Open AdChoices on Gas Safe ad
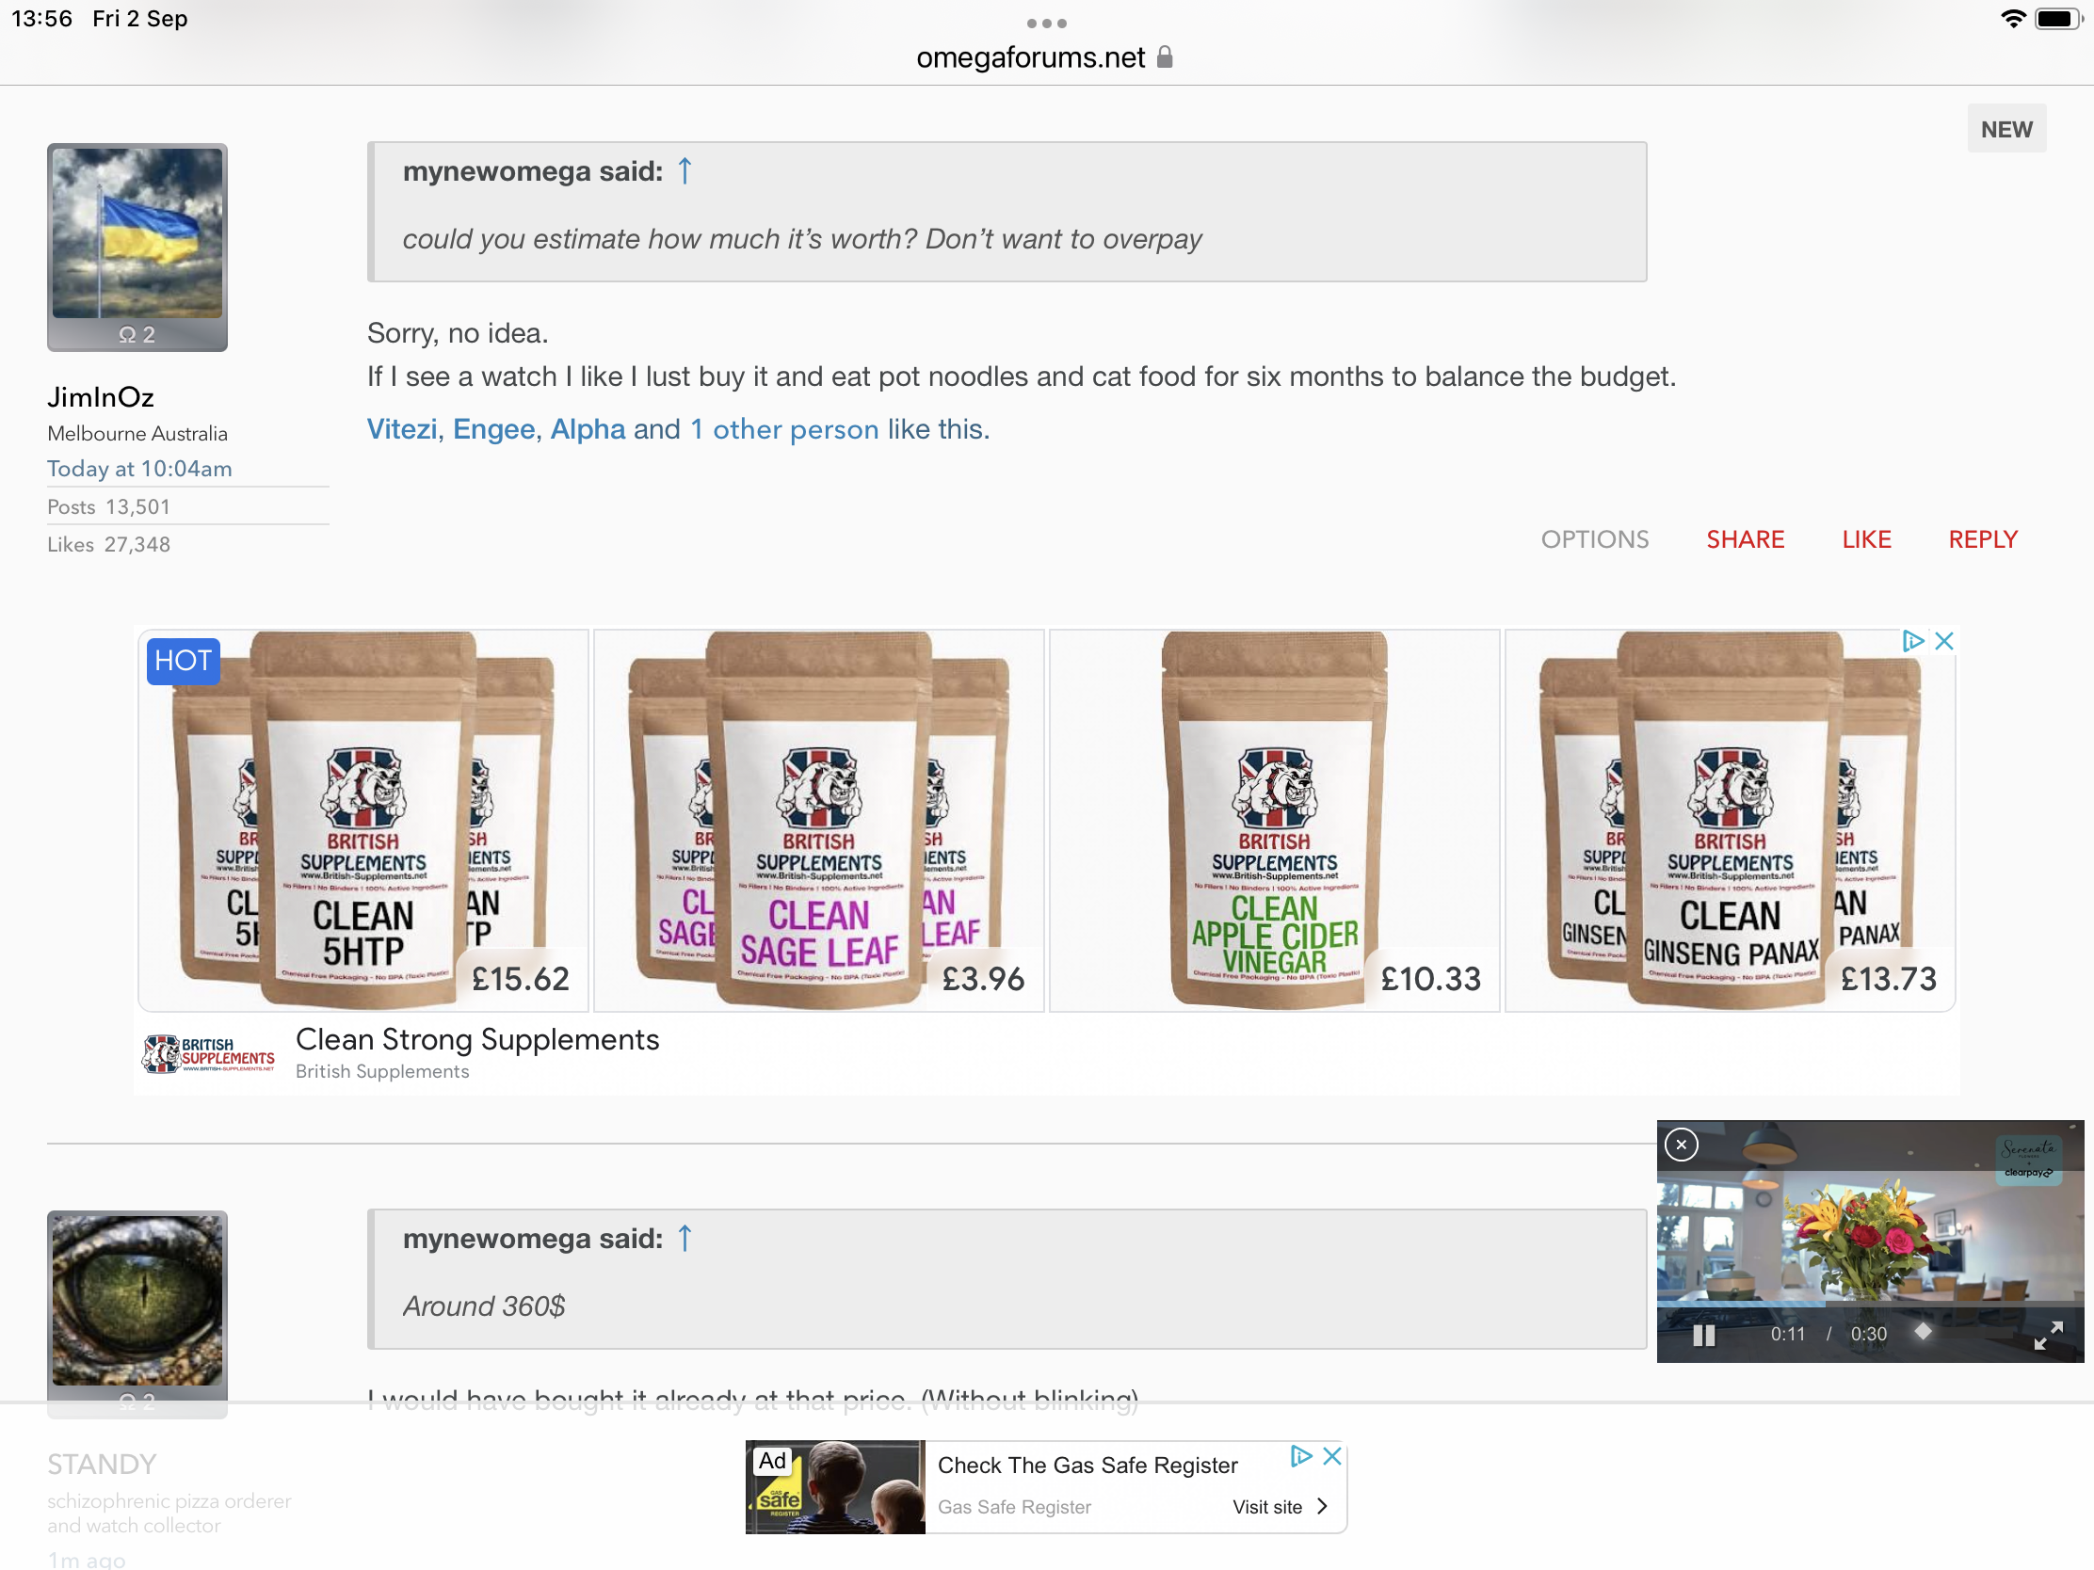2094x1570 pixels. 1301,1456
